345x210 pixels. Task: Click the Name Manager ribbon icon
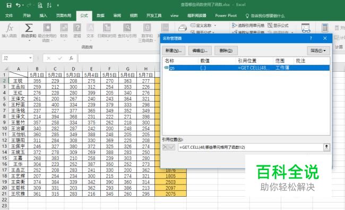[x=183, y=28]
